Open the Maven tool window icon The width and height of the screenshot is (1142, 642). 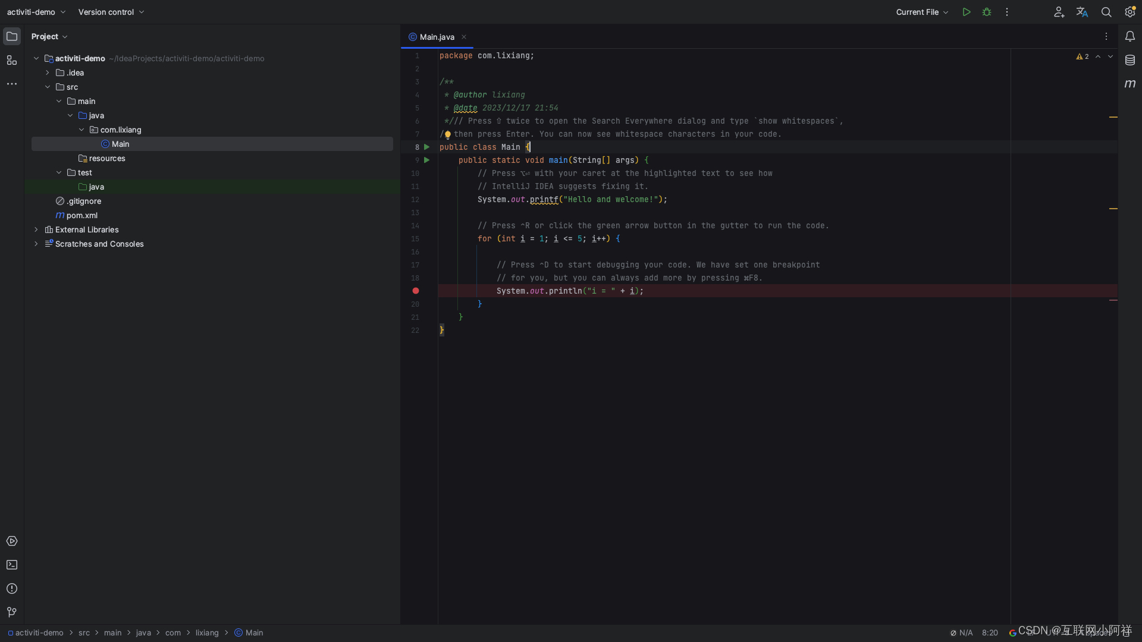click(1130, 84)
